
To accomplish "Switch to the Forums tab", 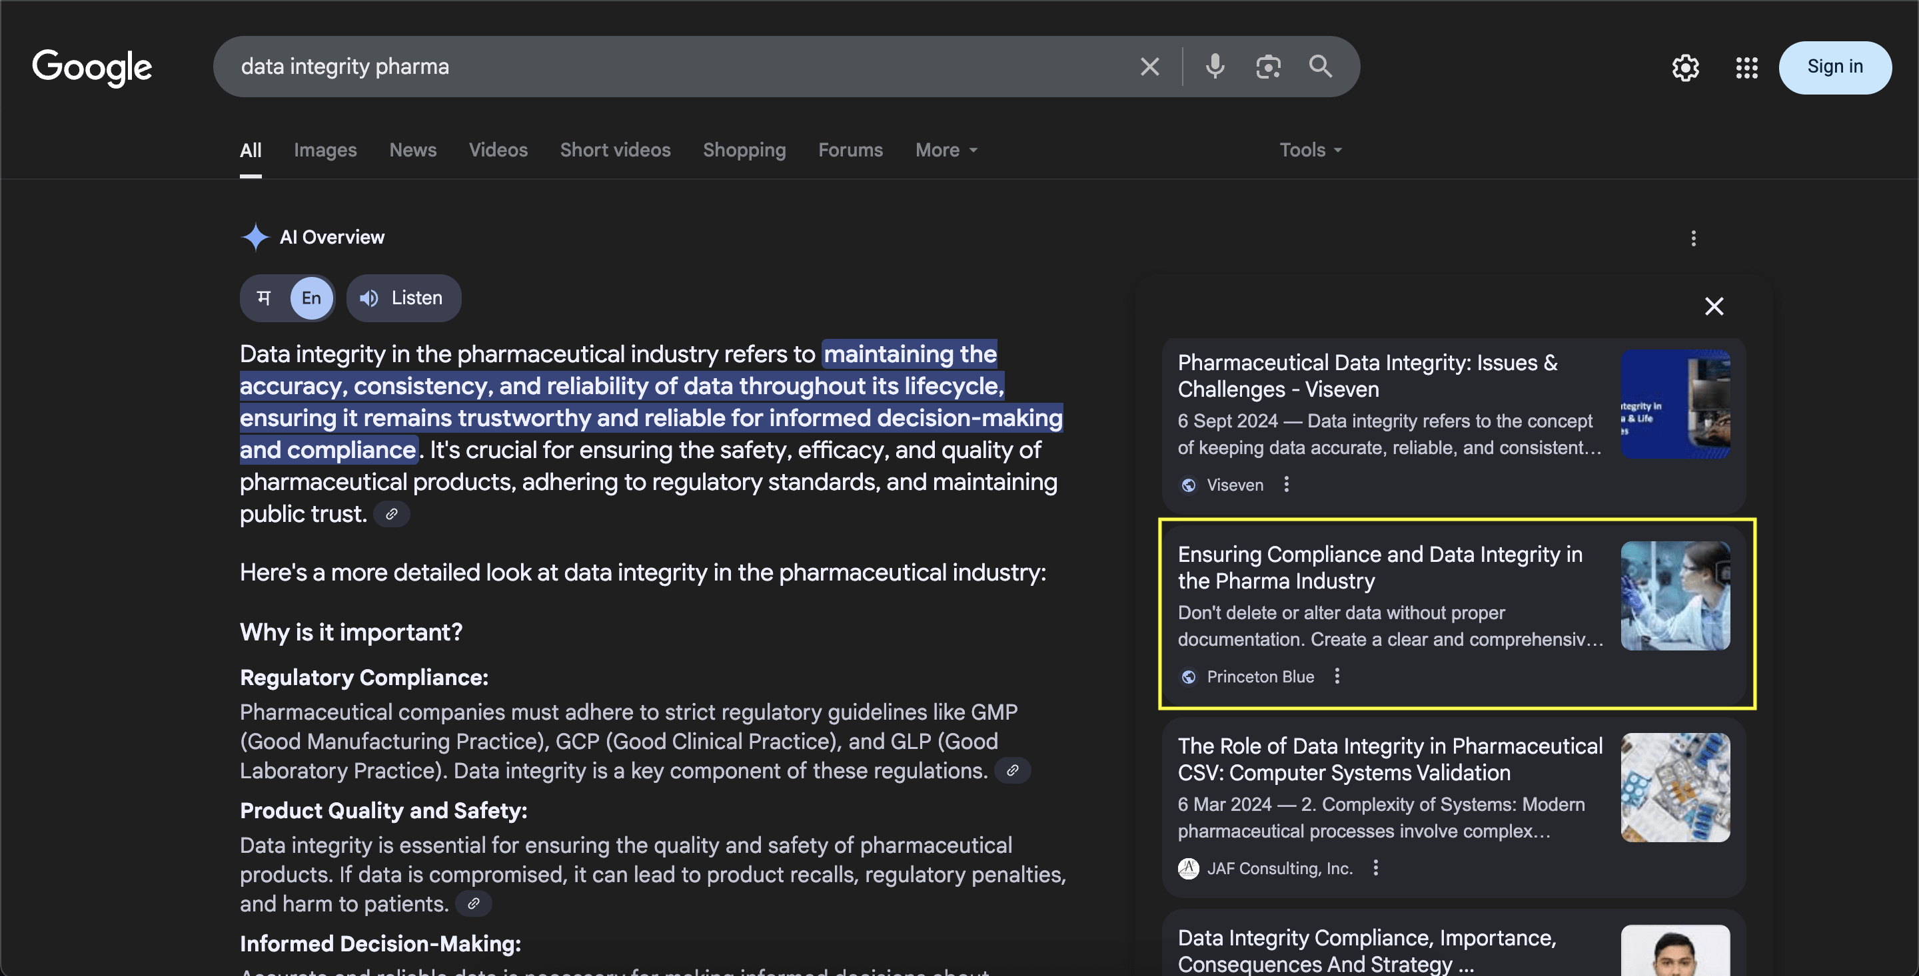I will point(850,150).
